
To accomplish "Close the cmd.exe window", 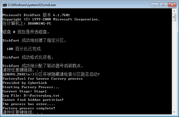I will [172, 5].
